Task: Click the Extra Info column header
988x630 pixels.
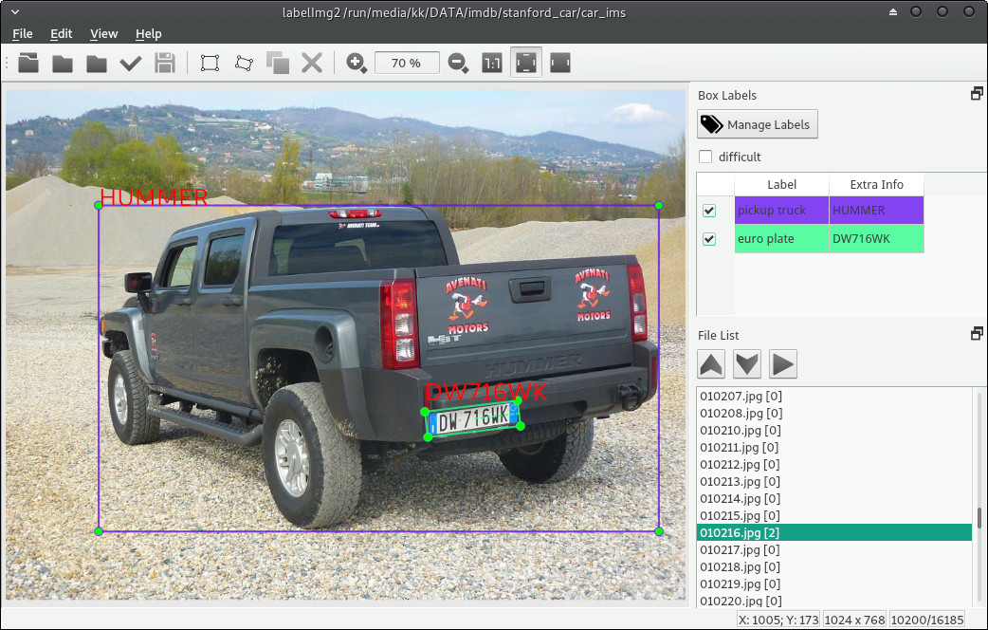Action: pyautogui.click(x=876, y=184)
